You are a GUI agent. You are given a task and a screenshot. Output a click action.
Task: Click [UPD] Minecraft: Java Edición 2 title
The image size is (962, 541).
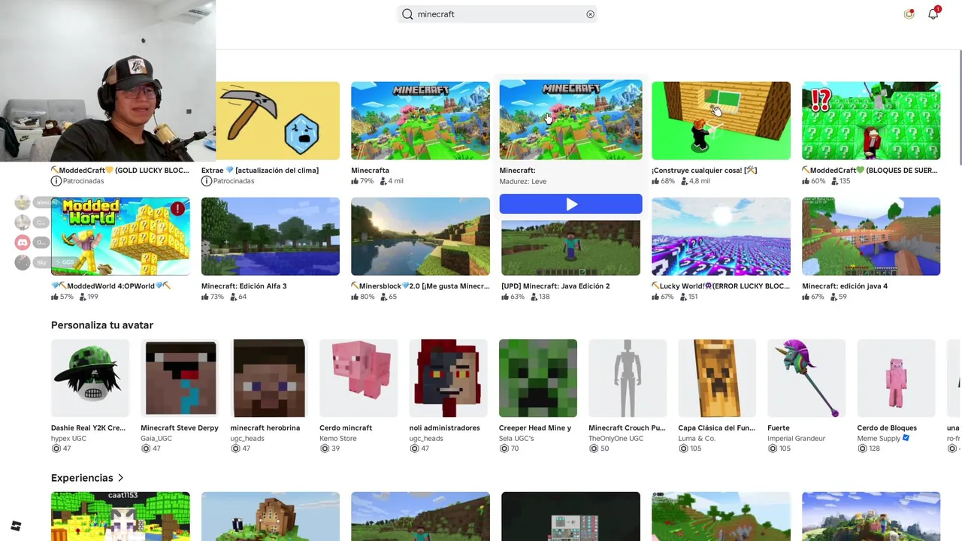pyautogui.click(x=555, y=286)
